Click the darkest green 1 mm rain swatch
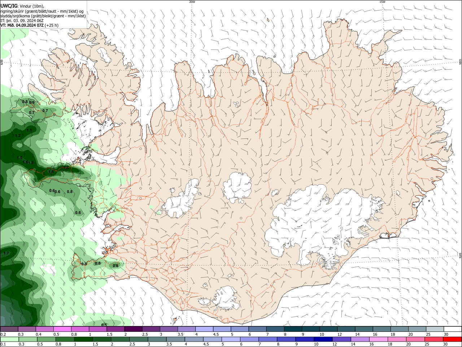The image size is (462, 347). (83, 339)
